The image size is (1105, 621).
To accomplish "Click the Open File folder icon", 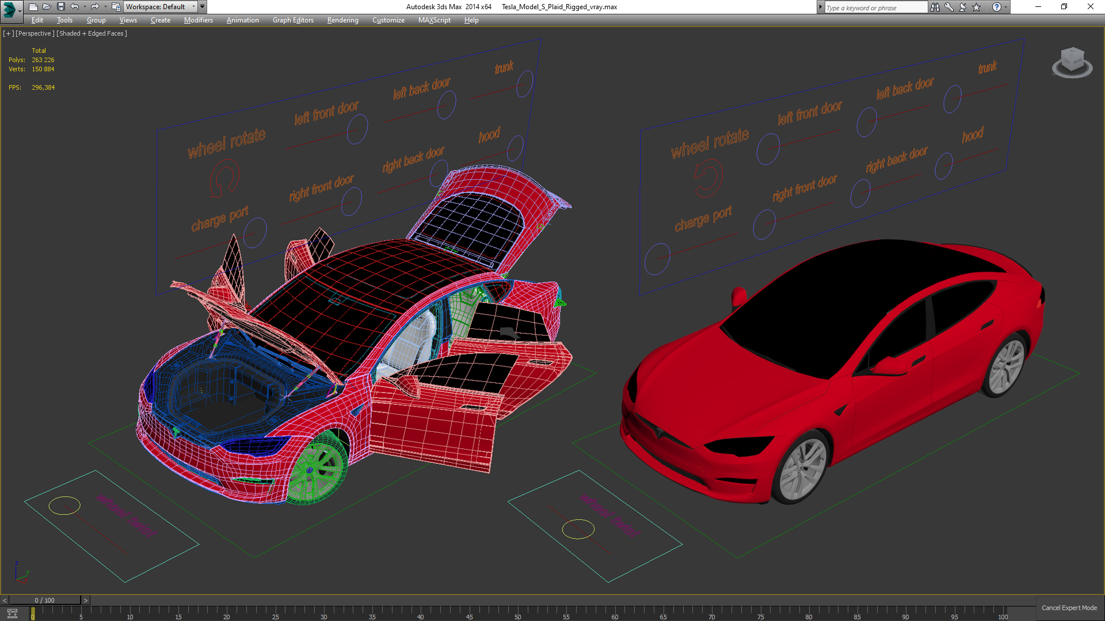I will tap(47, 7).
